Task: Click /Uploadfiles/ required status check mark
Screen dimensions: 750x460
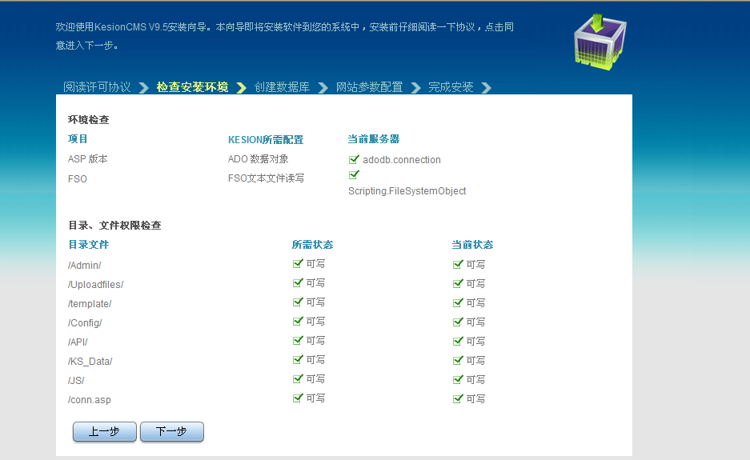Action: coord(298,282)
